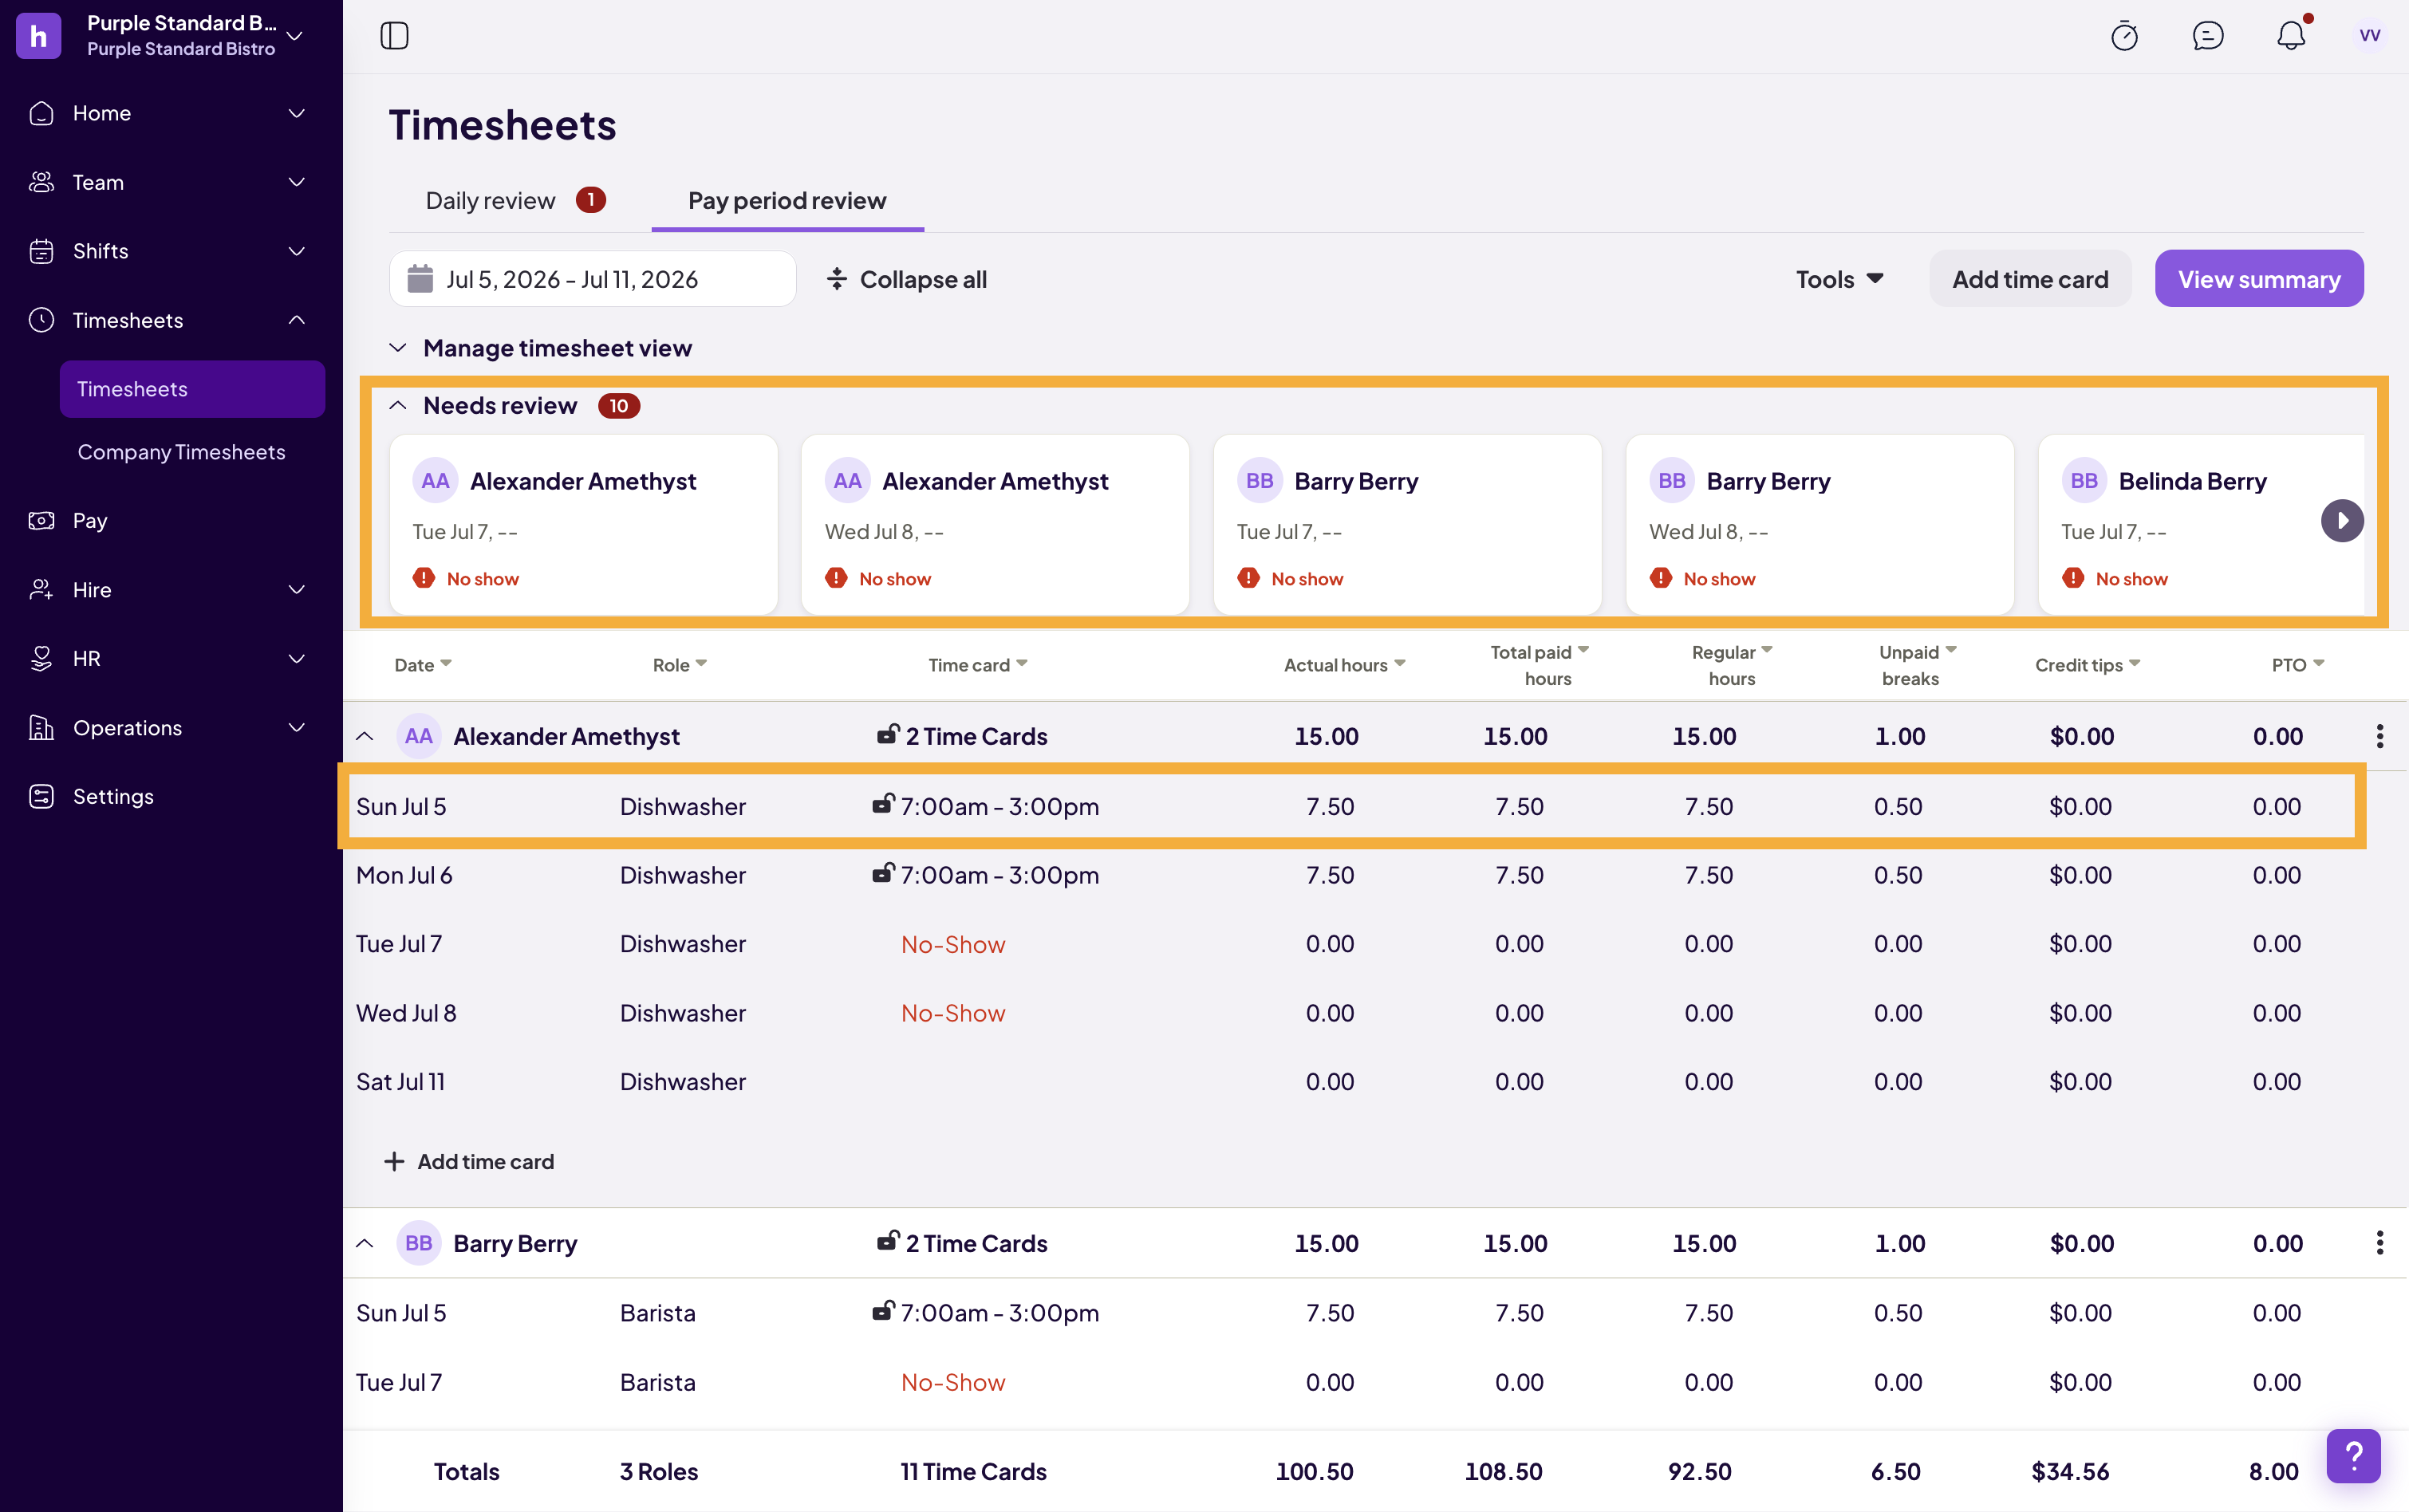
Task: Click the Settings icon in the sidebar
Action: click(x=41, y=796)
